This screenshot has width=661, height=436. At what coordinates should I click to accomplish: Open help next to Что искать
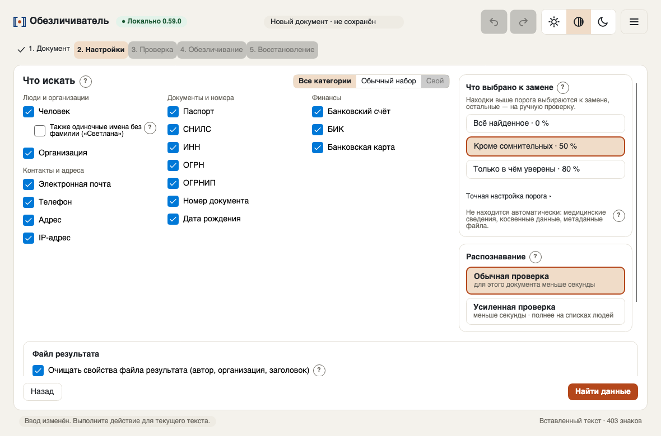(86, 81)
